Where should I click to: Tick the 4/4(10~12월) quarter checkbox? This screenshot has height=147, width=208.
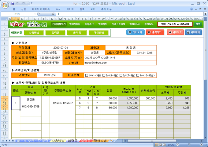coord(138,75)
